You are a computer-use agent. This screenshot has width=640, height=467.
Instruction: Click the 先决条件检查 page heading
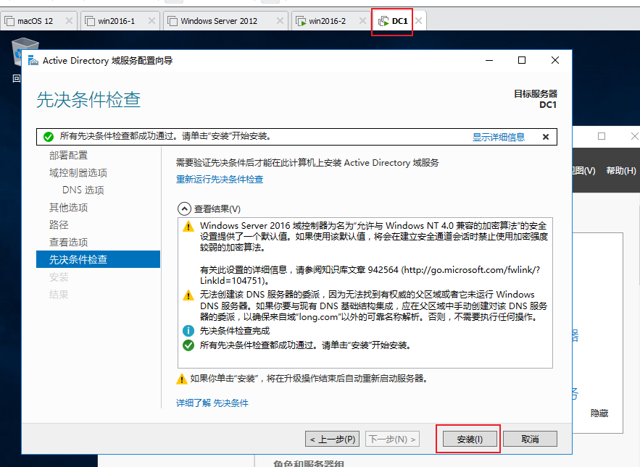pyautogui.click(x=88, y=100)
